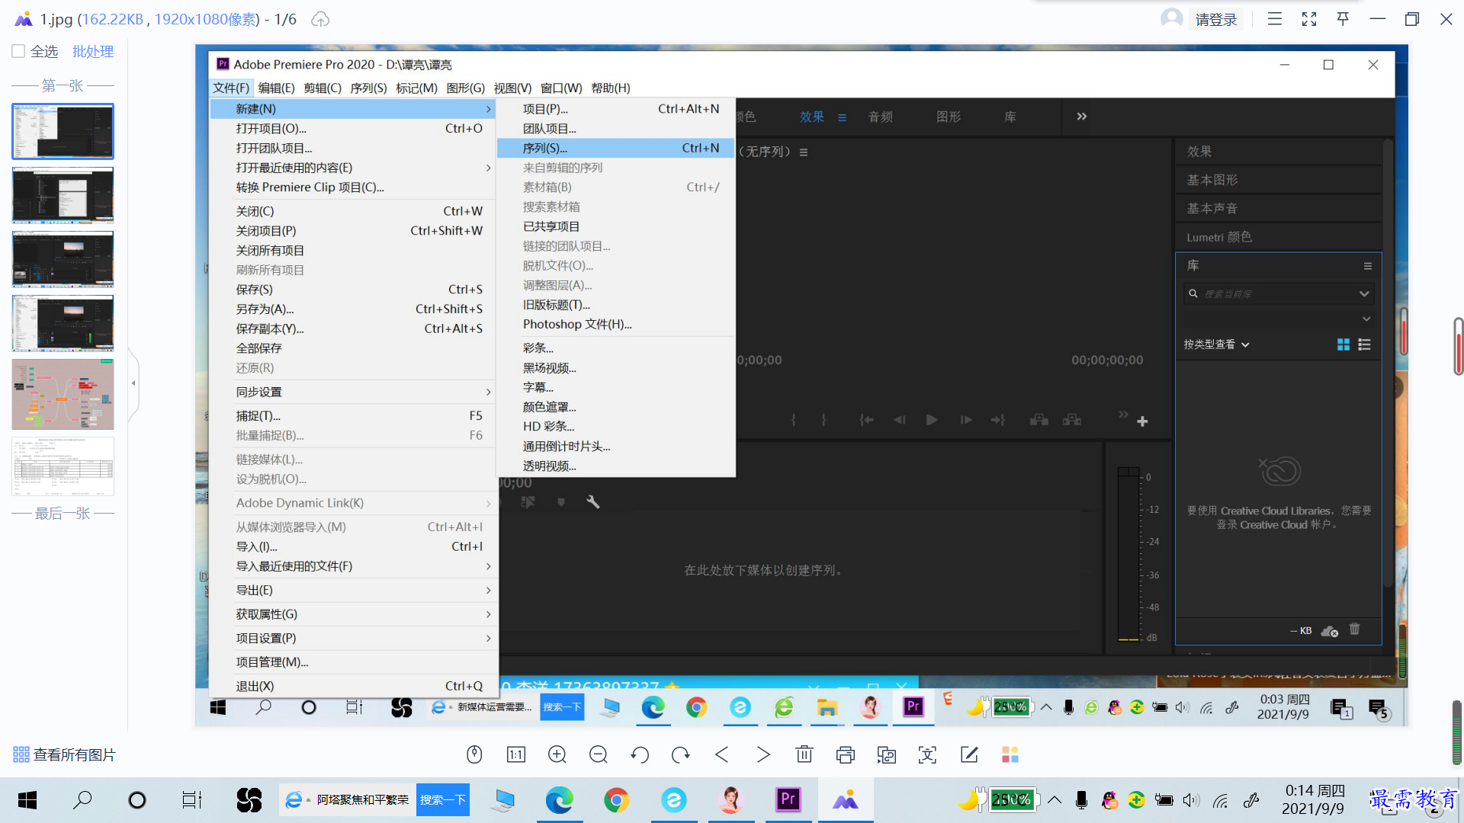Click the 请登录 login button

[x=1216, y=19]
